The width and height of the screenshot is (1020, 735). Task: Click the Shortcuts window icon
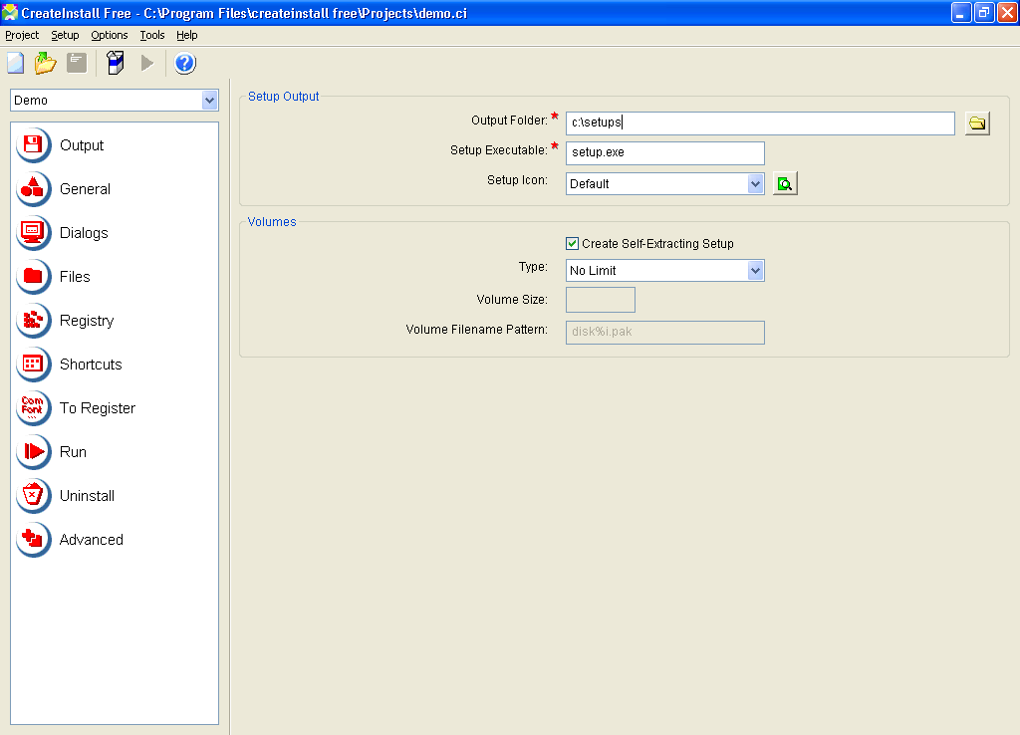point(33,364)
